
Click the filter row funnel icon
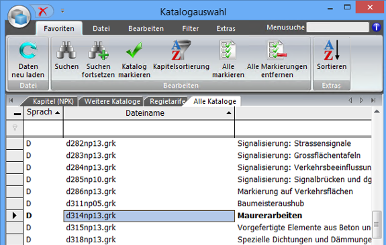pos(15,128)
